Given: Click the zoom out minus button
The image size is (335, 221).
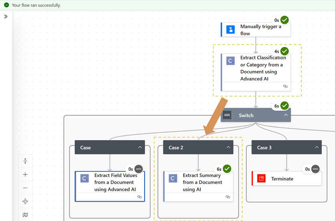Looking at the screenshot, I should 25,188.
